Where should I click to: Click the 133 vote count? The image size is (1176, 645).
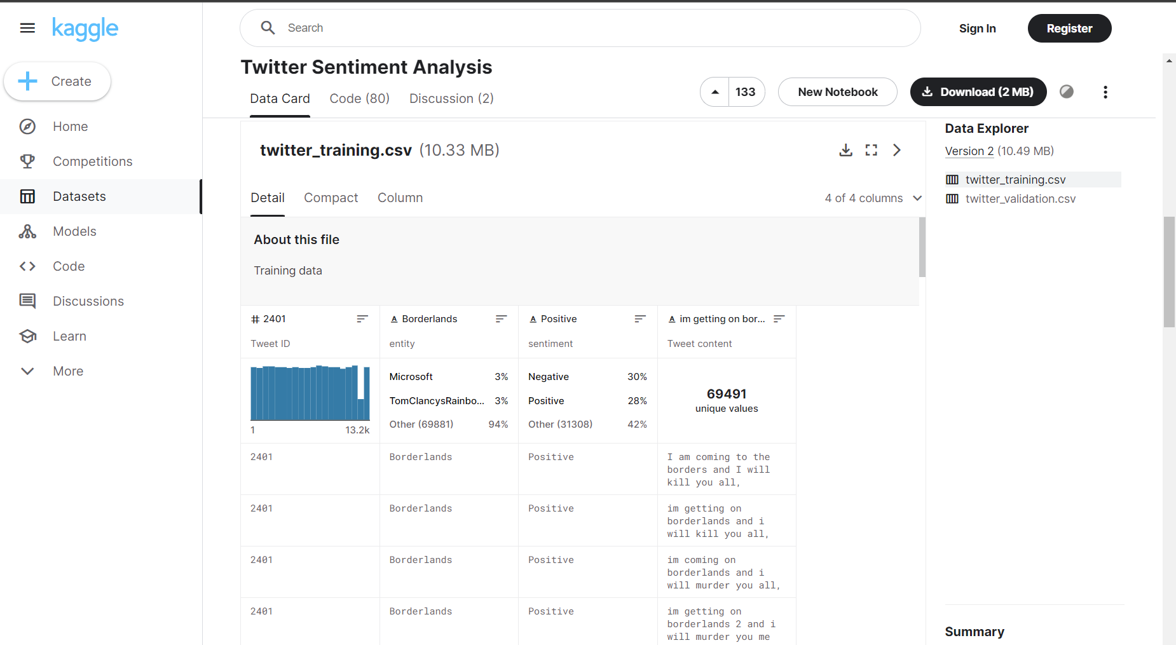pyautogui.click(x=746, y=92)
